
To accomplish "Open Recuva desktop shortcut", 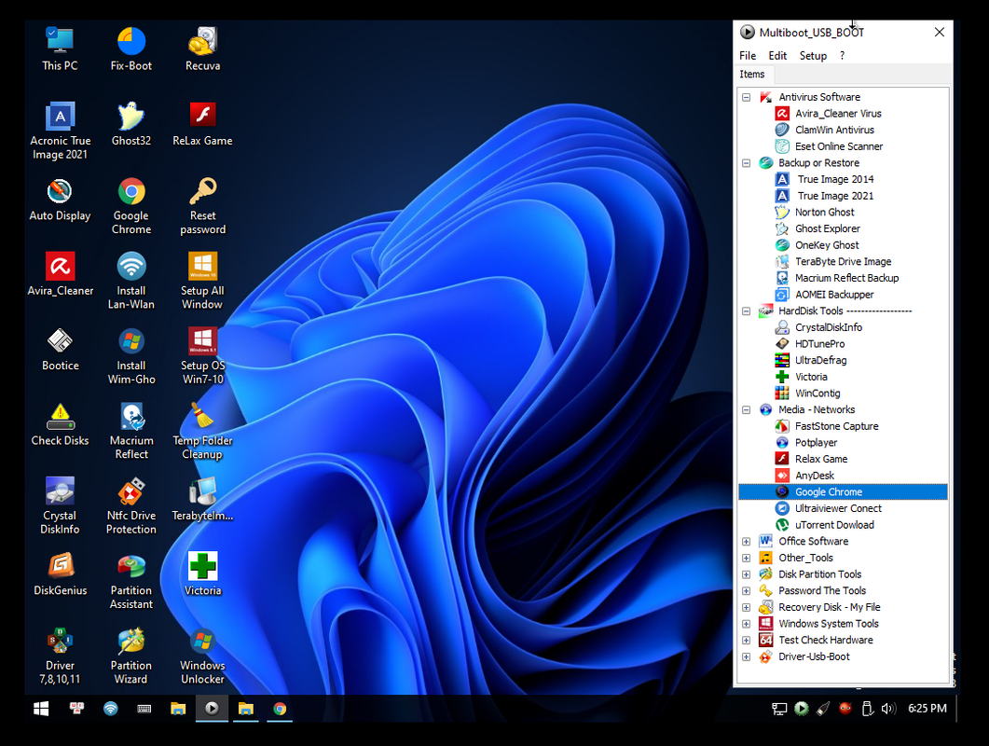I will point(202,49).
